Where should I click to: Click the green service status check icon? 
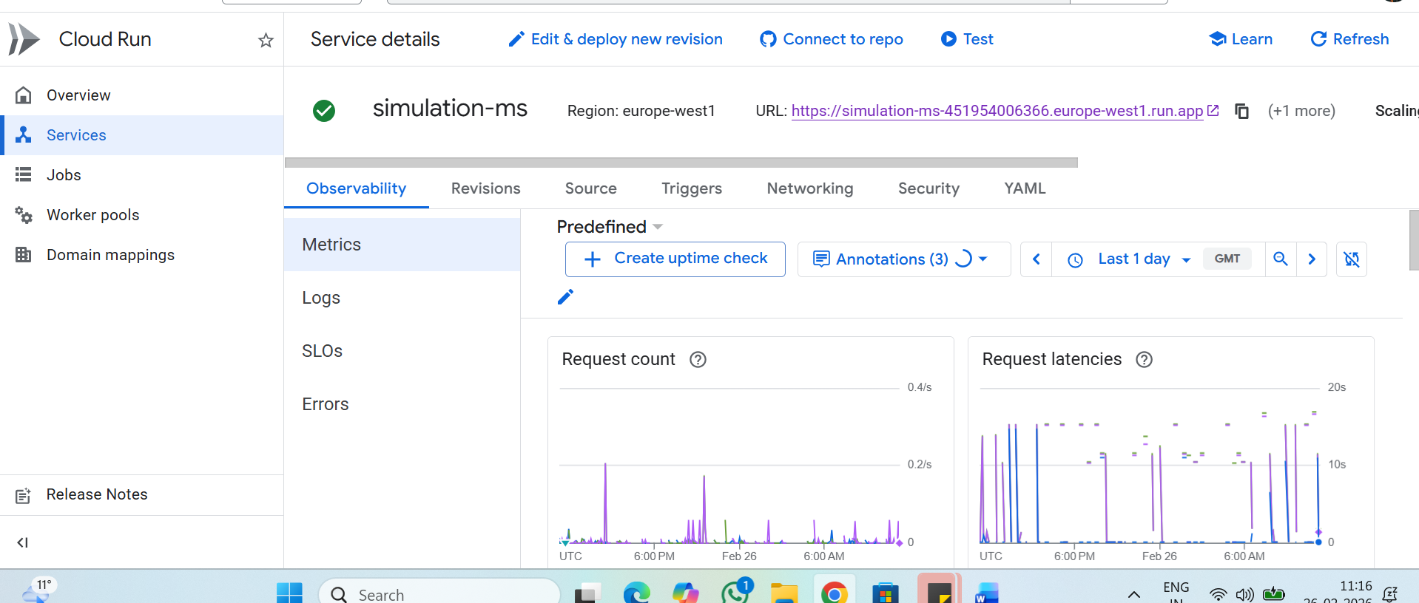[324, 111]
